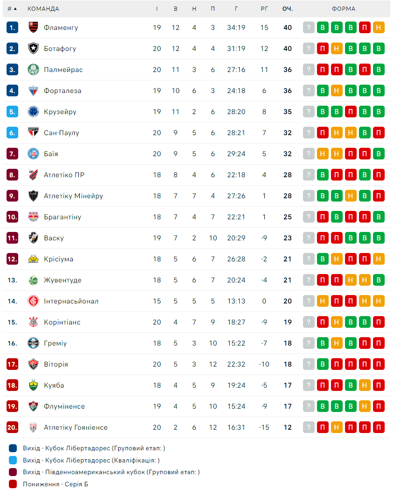Image resolution: width=394 pixels, height=491 pixels.
Task: Open Форталеза team link
Action: click(63, 91)
